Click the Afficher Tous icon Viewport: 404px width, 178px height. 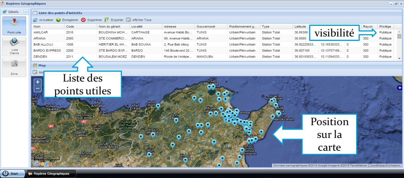(x=128, y=20)
